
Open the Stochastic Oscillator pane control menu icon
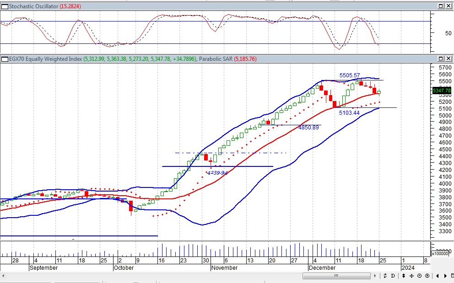[5, 6]
